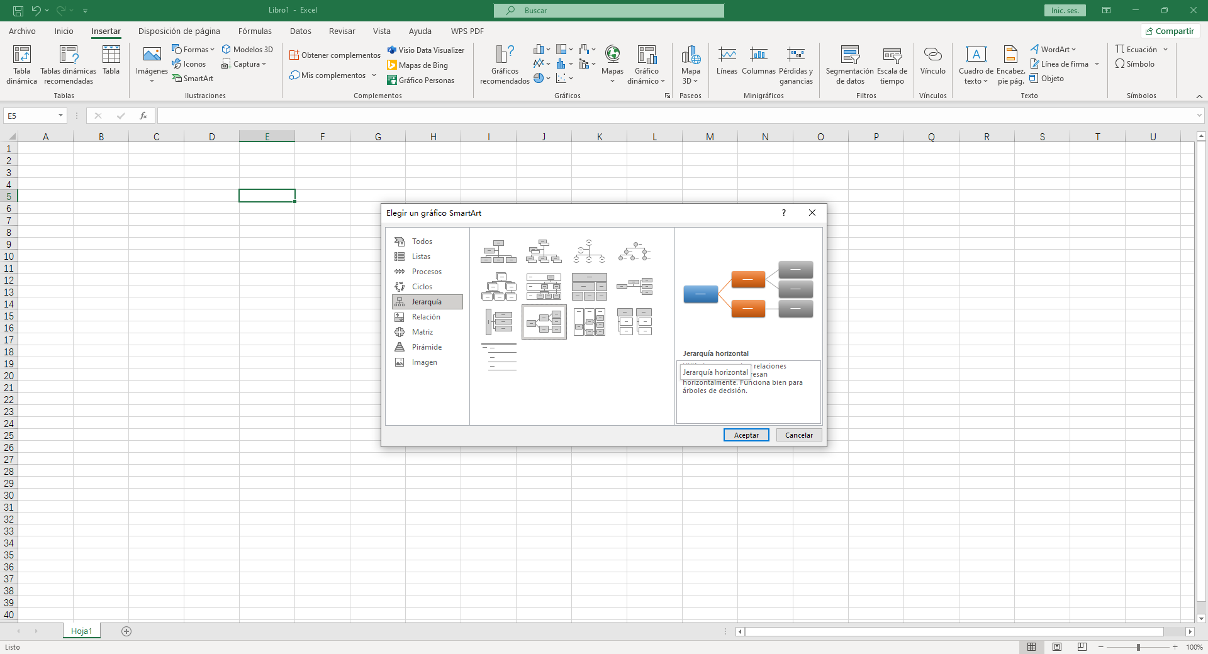Open the Iconos gallery

point(189,64)
